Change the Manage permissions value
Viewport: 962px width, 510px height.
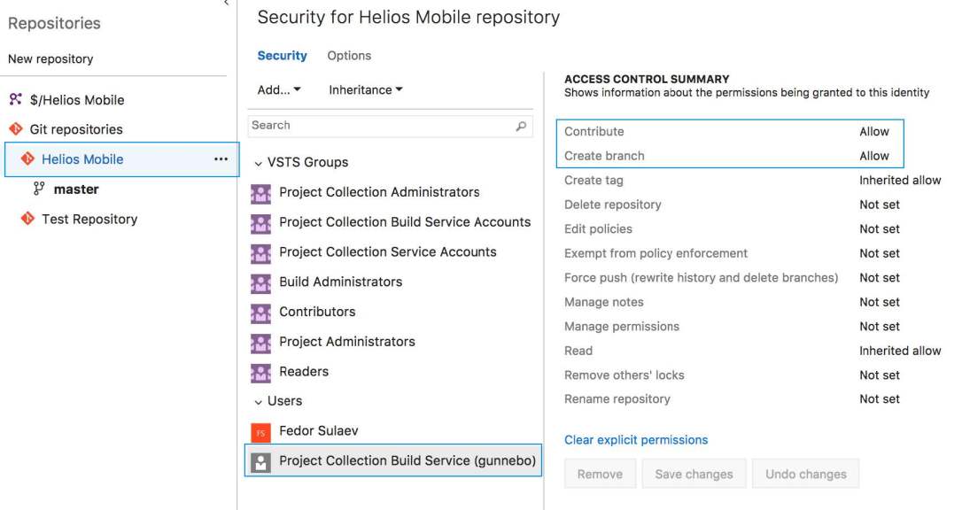[x=879, y=326]
